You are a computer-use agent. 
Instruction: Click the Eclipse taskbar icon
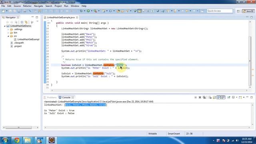52,140
